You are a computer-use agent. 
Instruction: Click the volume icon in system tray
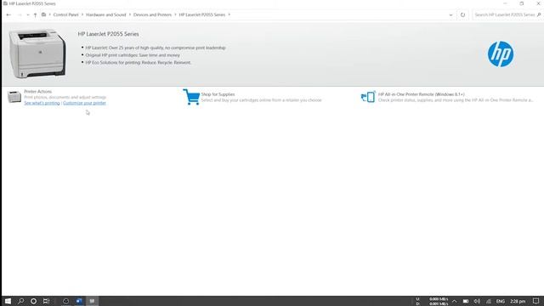(x=477, y=301)
